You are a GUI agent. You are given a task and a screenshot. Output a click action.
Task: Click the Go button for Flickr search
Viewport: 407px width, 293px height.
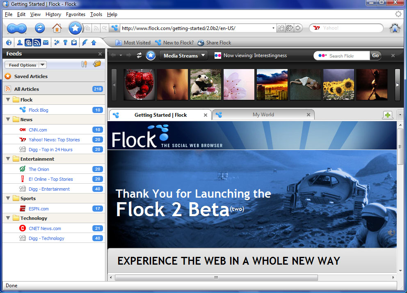pyautogui.click(x=375, y=55)
